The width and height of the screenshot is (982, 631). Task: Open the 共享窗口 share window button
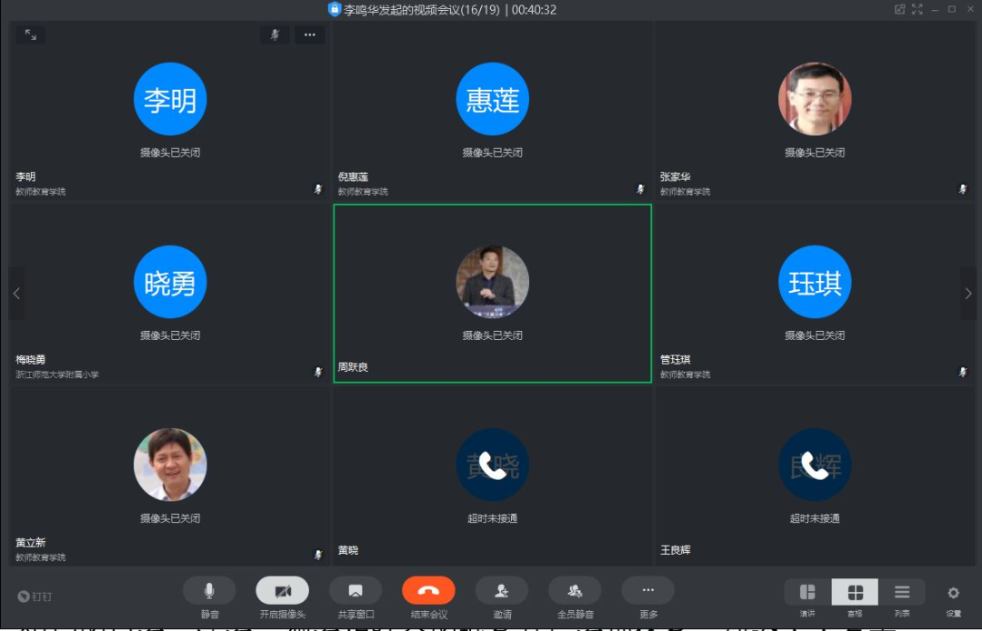pos(355,591)
